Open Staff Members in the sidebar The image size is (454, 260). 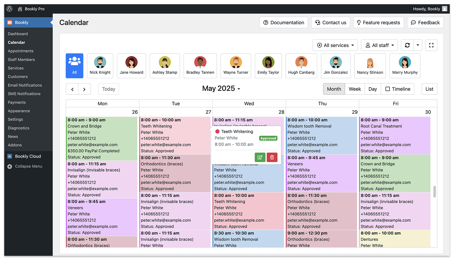(x=21, y=60)
